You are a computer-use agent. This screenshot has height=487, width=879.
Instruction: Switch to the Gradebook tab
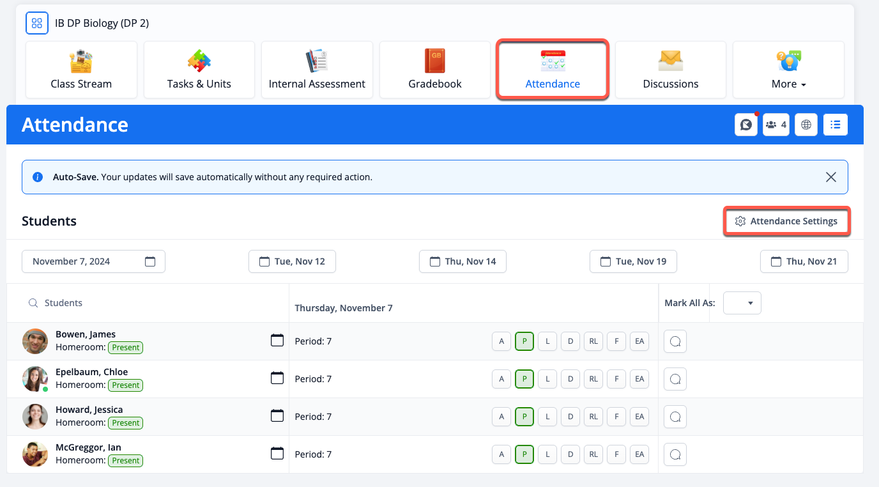tap(435, 70)
